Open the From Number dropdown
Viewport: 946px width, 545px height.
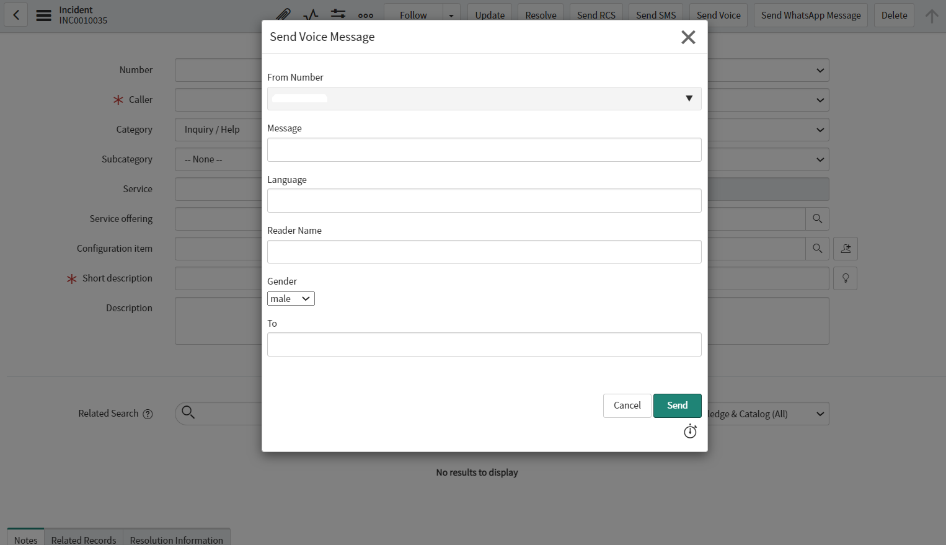point(484,99)
